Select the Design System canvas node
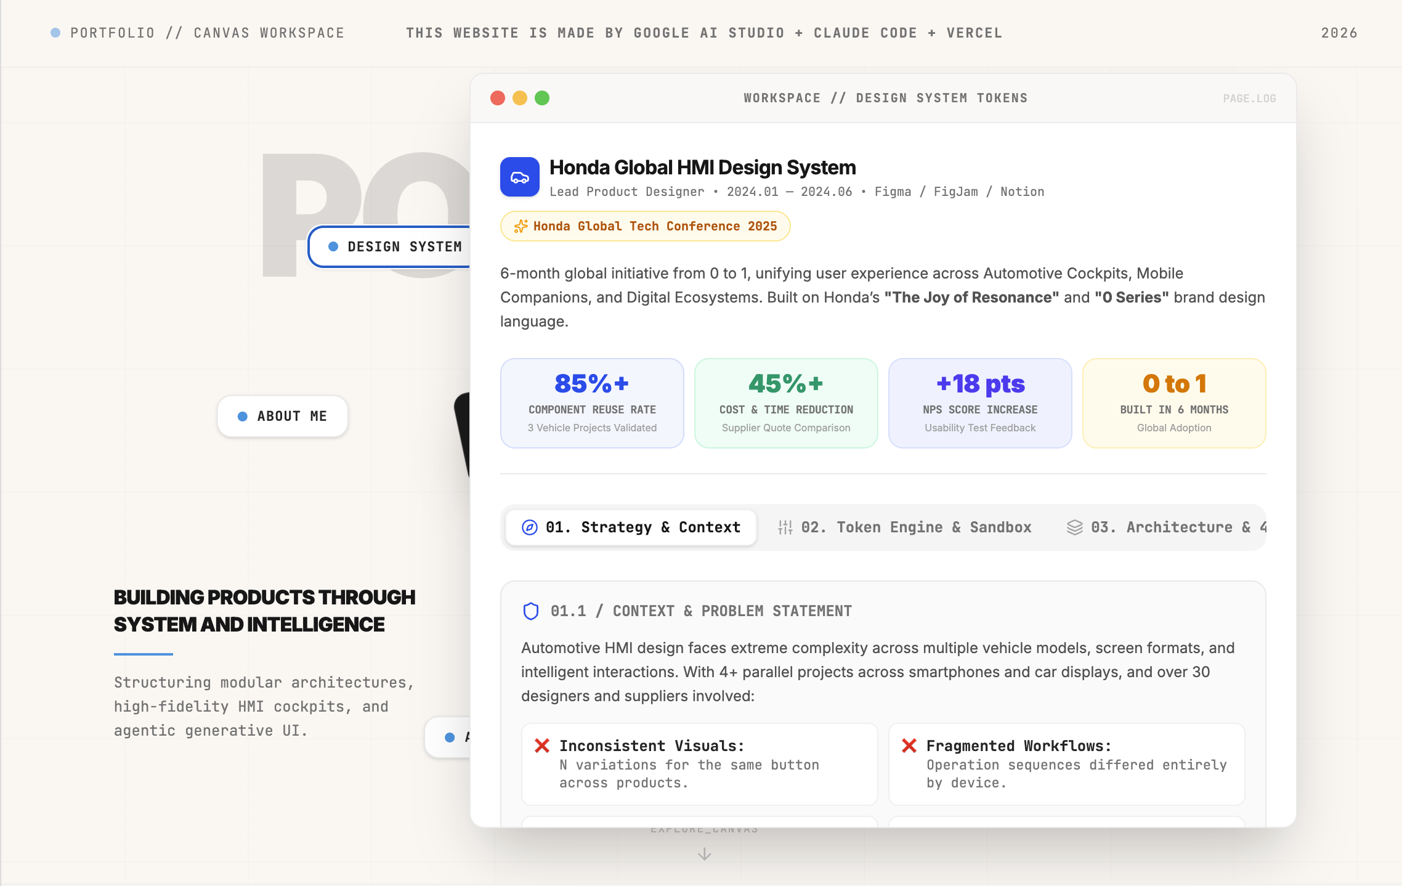The image size is (1402, 886). [389, 246]
